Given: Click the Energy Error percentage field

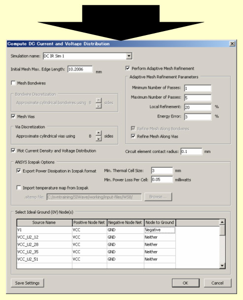Looking at the screenshot, I should [x=198, y=117].
